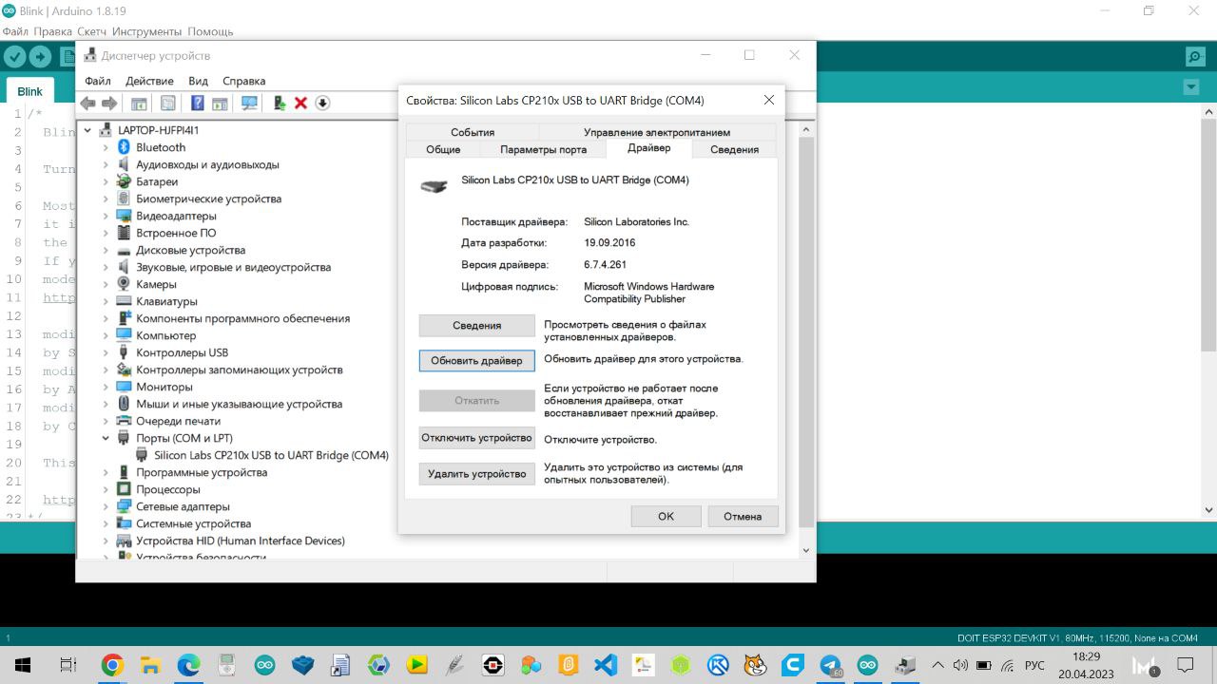
Task: Select the Blink sketch tab in Arduino
Action: click(x=30, y=91)
